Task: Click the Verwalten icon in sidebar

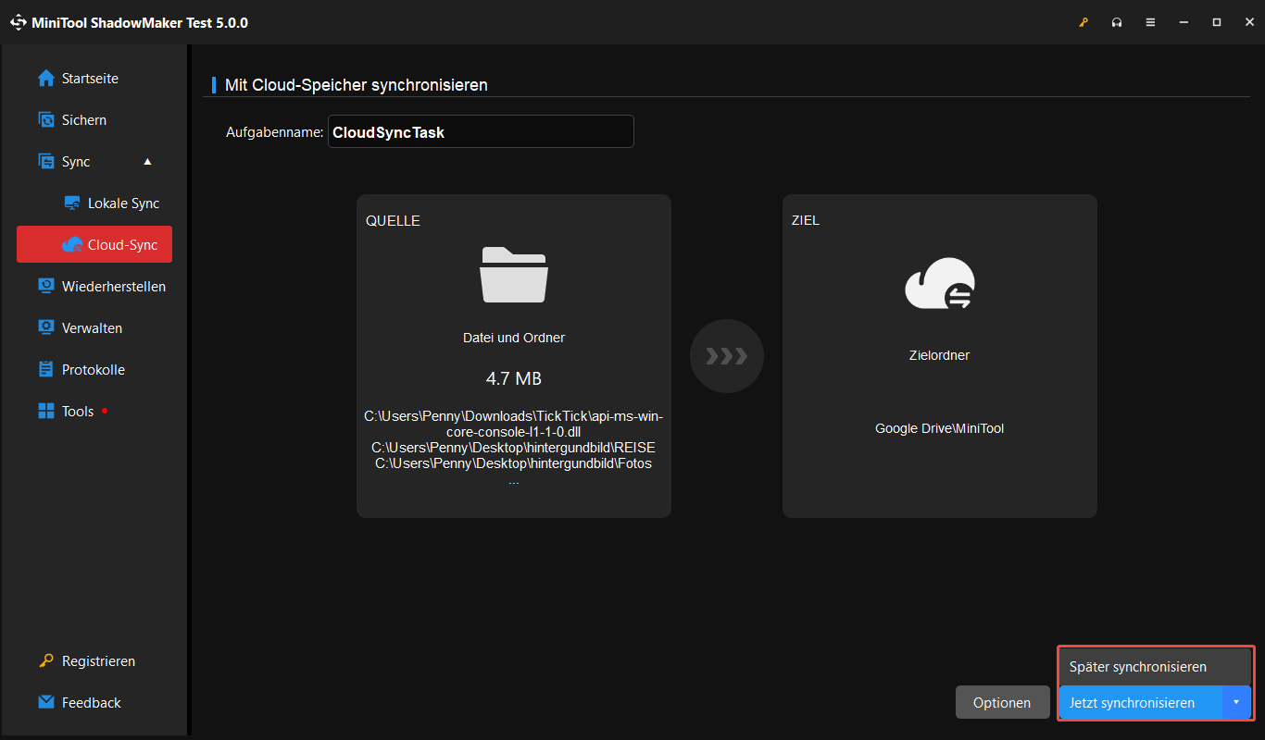Action: click(x=46, y=327)
